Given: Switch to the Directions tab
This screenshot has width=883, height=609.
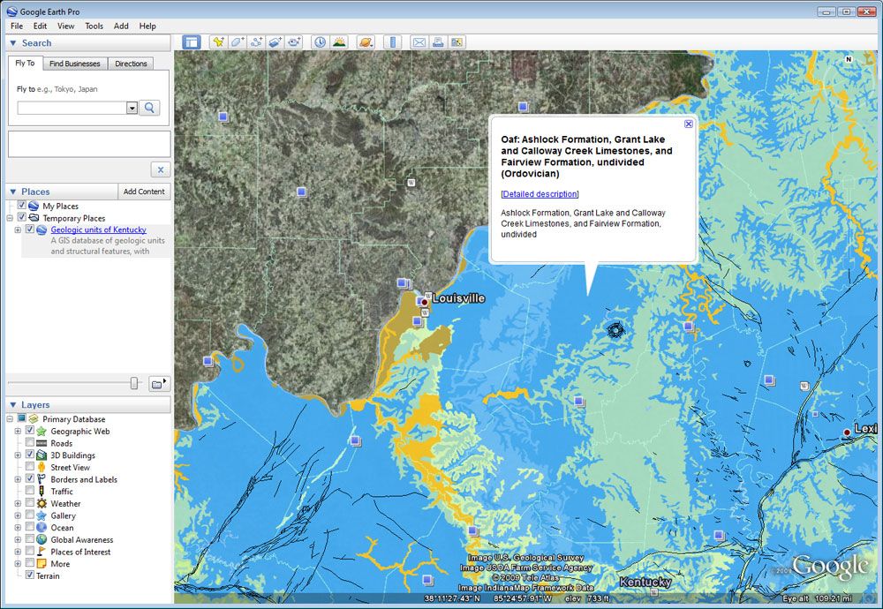Looking at the screenshot, I should pyautogui.click(x=131, y=64).
